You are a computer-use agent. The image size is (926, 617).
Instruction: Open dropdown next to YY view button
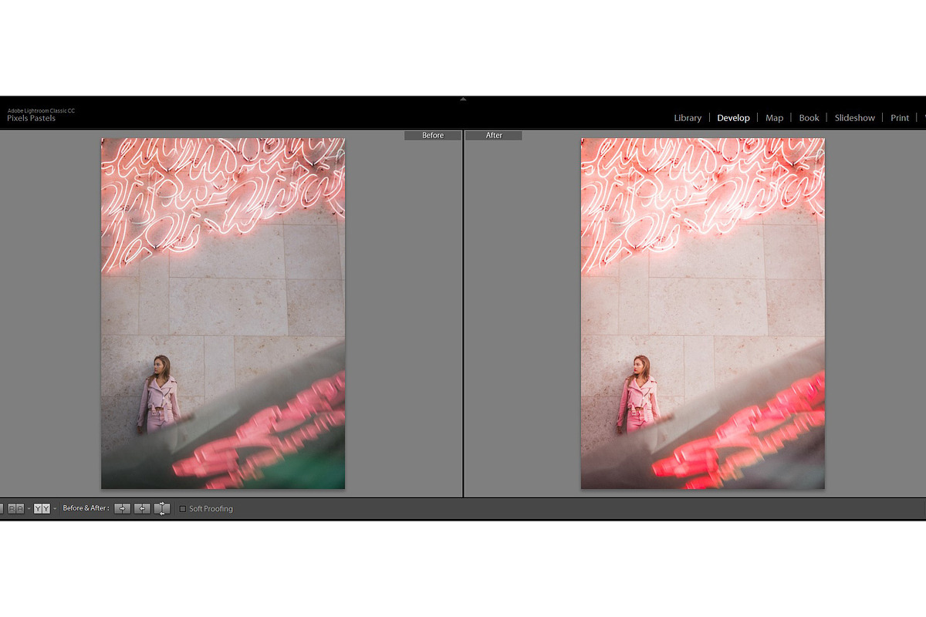[55, 508]
